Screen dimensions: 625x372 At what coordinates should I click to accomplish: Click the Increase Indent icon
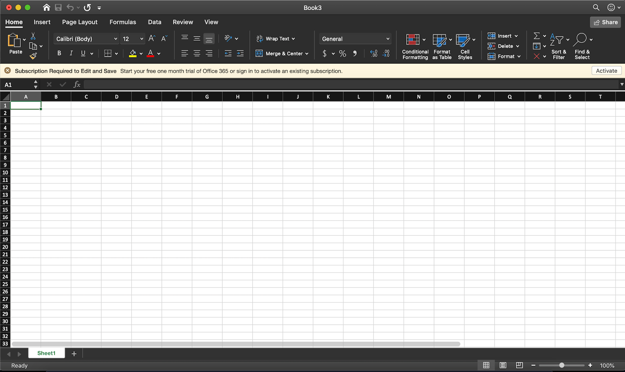click(x=240, y=53)
